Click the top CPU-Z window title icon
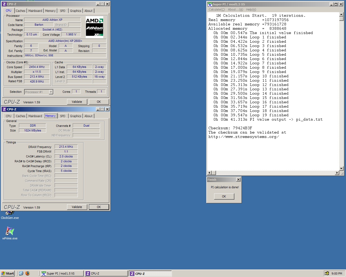346x277 pixels. (4, 4)
